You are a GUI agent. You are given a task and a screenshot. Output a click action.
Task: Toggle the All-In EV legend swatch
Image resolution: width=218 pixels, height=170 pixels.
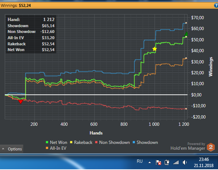47,148
